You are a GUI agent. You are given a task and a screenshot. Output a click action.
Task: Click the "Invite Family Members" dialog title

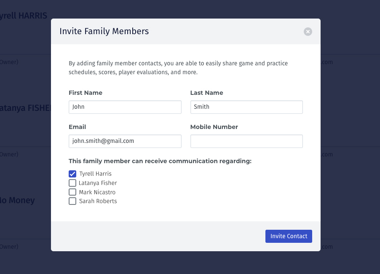coord(104,31)
